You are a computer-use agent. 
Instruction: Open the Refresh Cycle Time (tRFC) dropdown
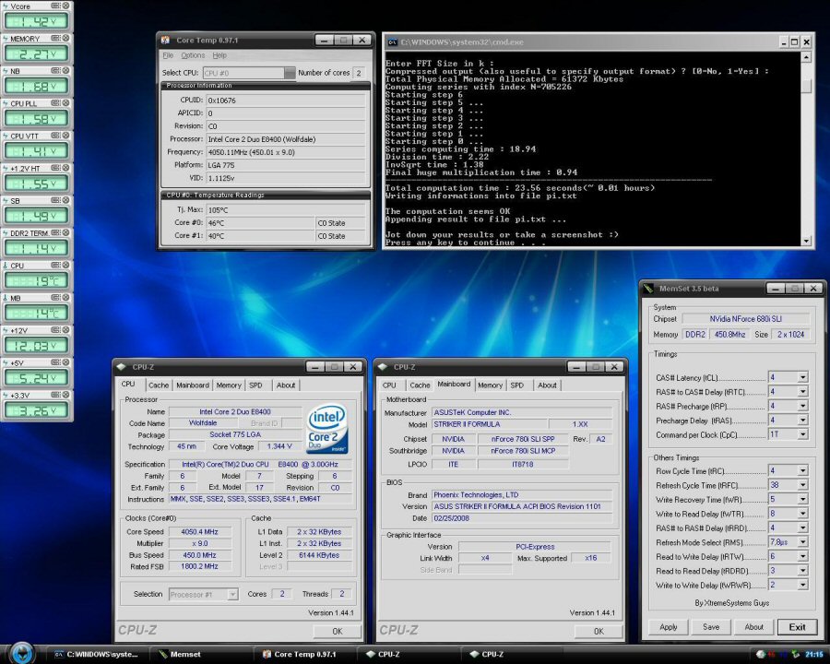pos(802,485)
